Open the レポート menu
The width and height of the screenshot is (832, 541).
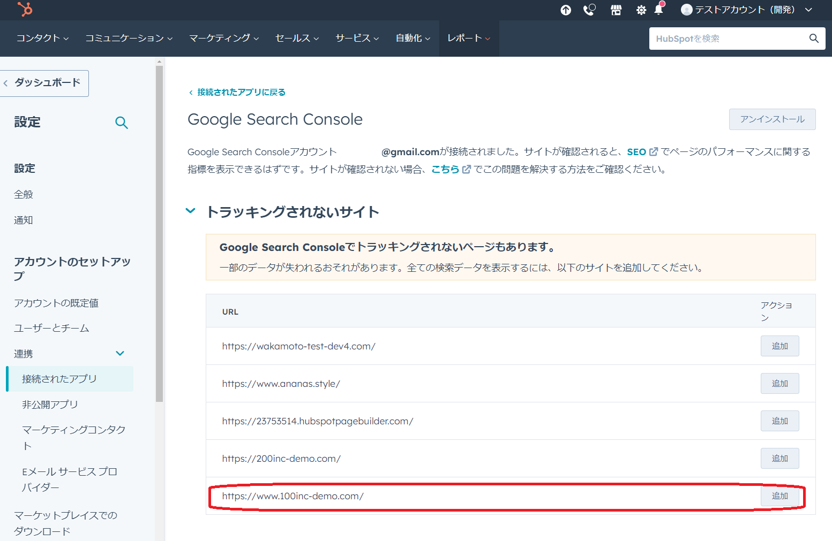coord(469,38)
